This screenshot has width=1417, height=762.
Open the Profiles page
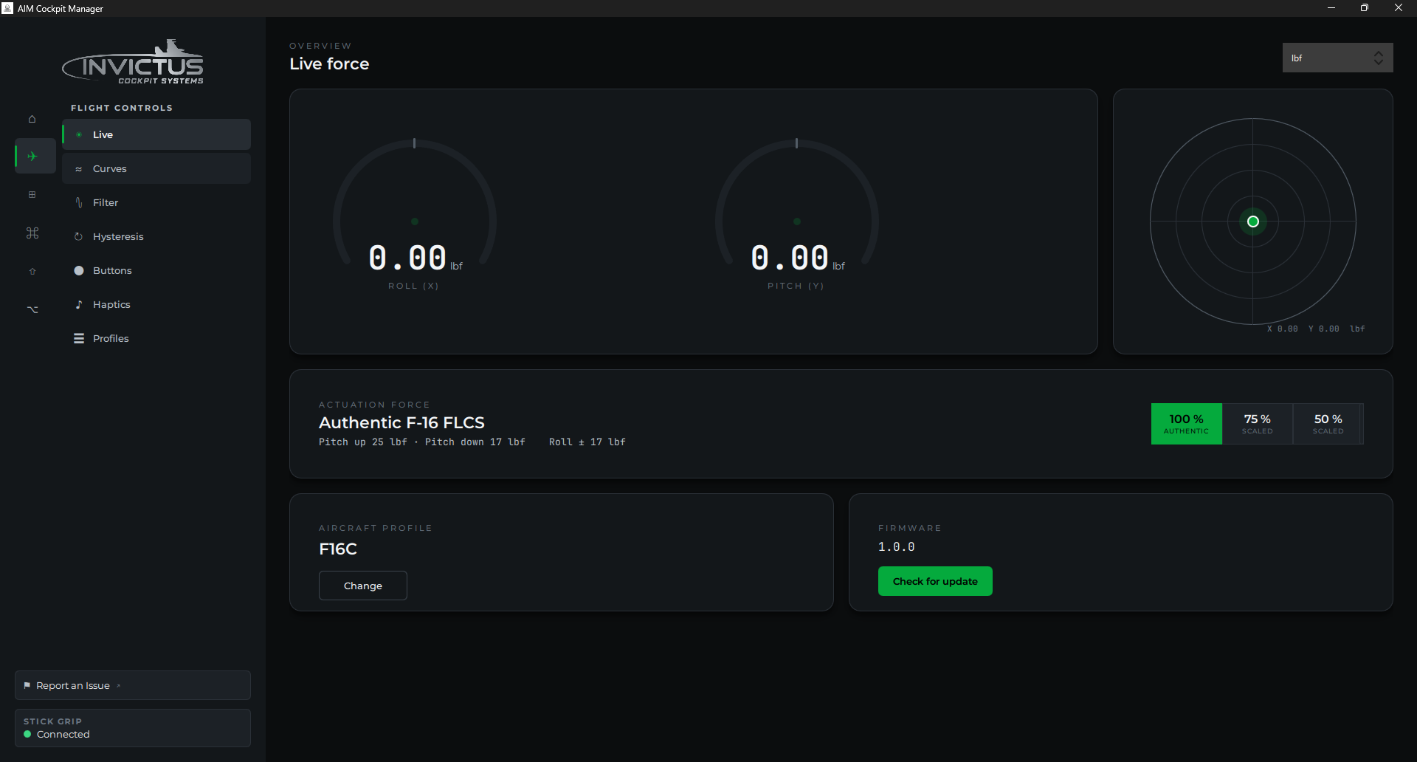156,338
